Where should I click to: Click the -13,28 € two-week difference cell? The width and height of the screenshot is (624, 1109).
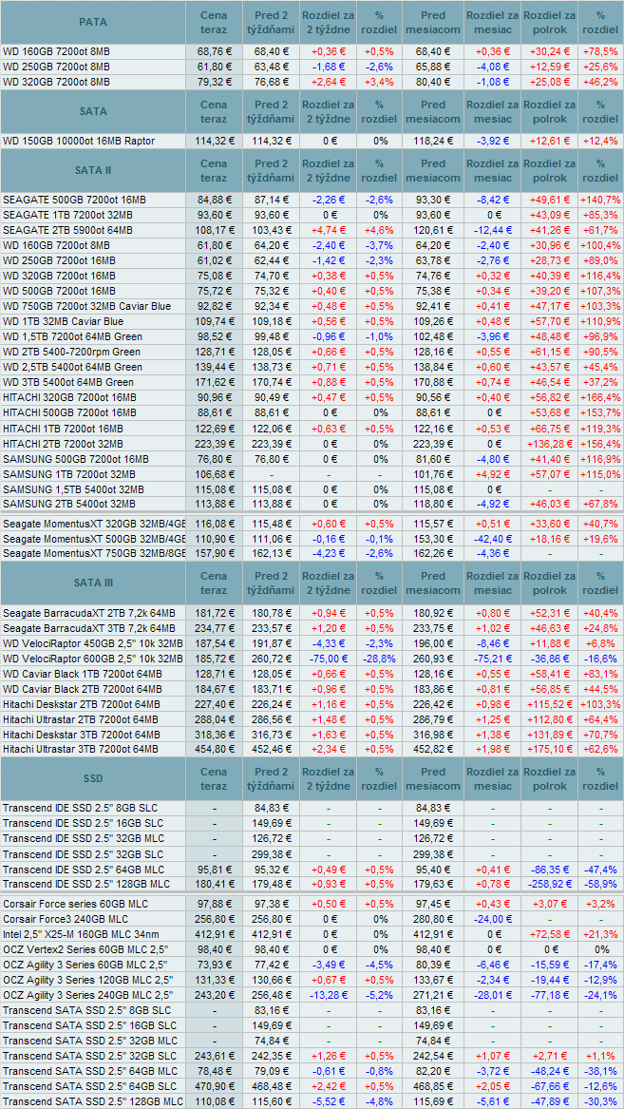(x=327, y=995)
